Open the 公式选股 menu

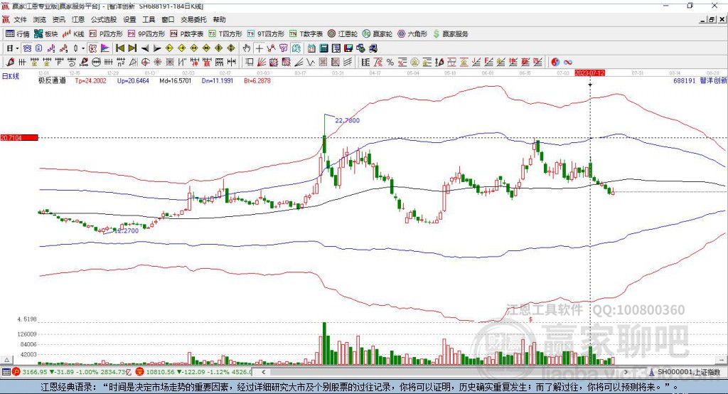click(104, 19)
